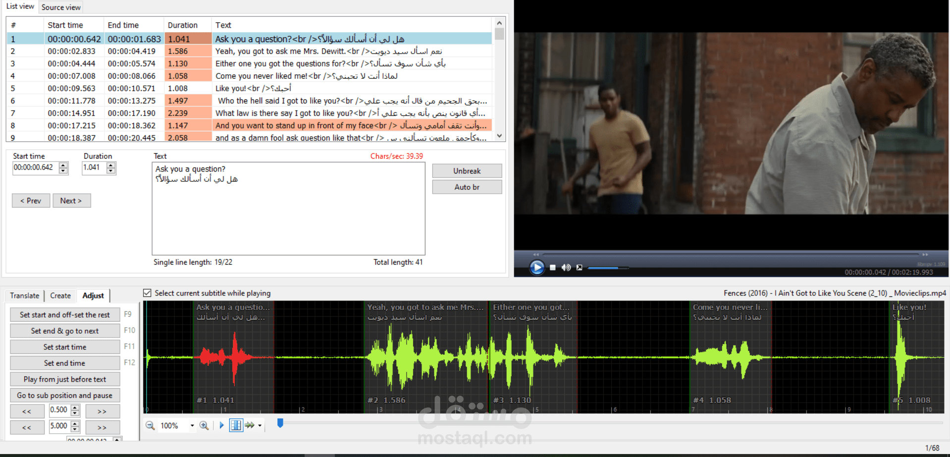This screenshot has height=457, width=950.
Task: Click the 'Set start time' button
Action: click(65, 347)
